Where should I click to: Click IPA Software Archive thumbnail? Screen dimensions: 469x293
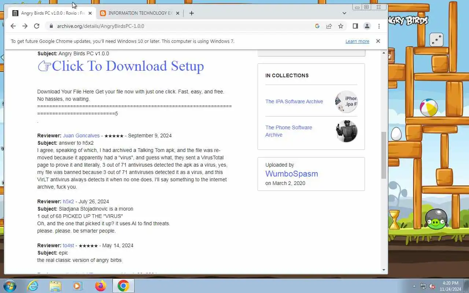click(346, 101)
